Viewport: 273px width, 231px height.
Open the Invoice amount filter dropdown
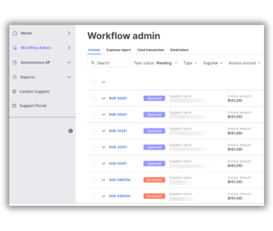[x=245, y=63]
